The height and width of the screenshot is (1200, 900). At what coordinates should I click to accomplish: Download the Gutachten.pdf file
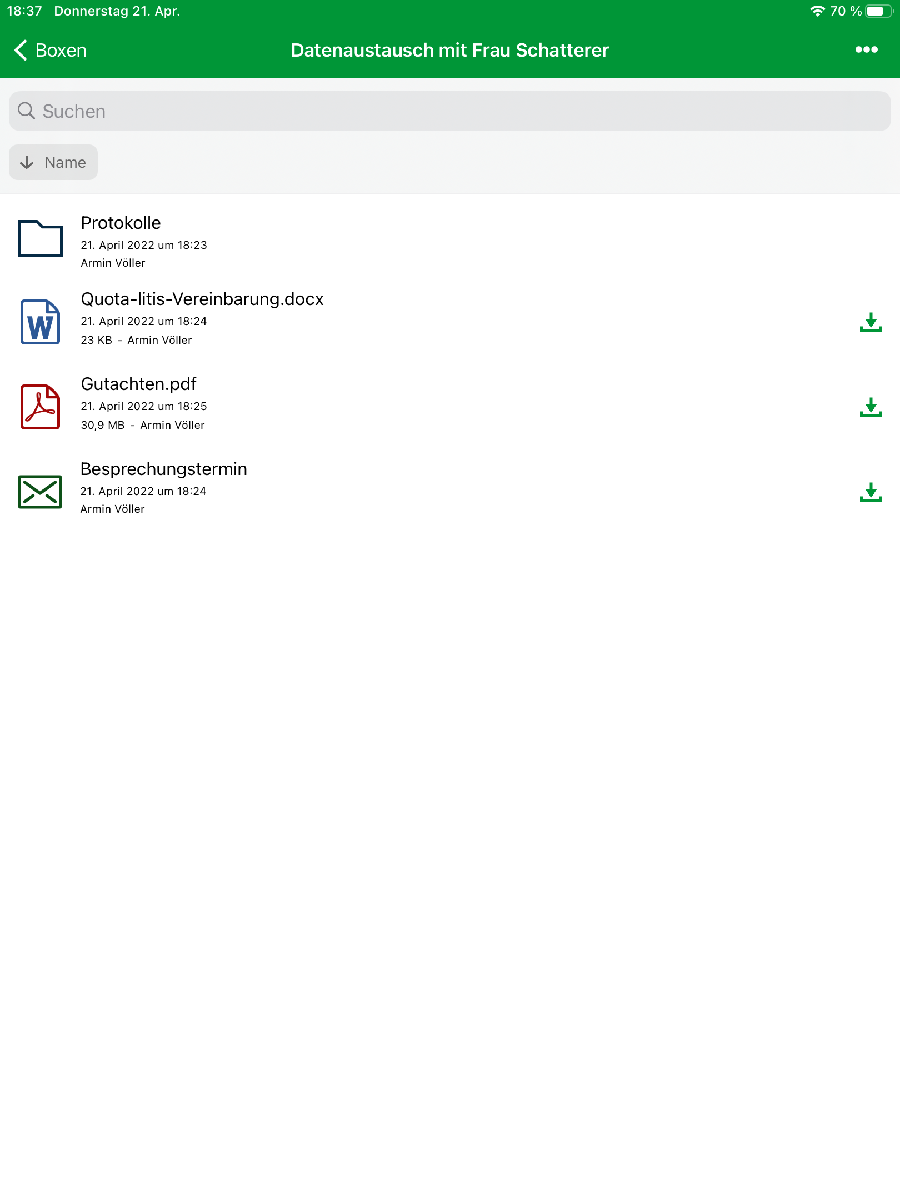[871, 407]
